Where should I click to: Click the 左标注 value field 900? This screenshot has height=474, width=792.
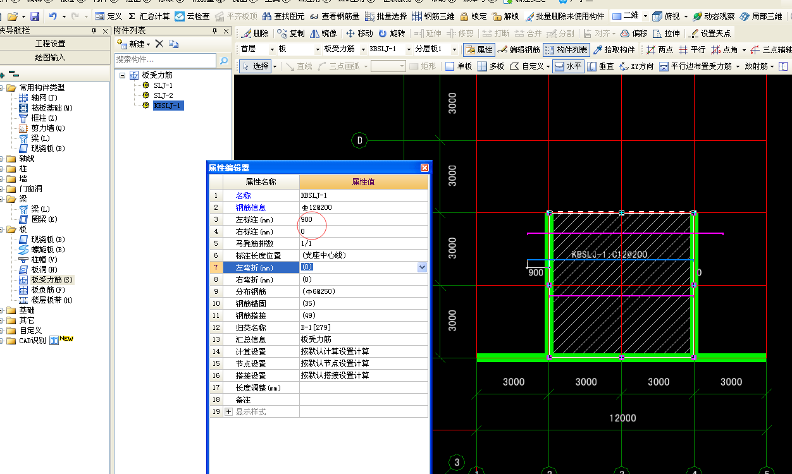[364, 219]
